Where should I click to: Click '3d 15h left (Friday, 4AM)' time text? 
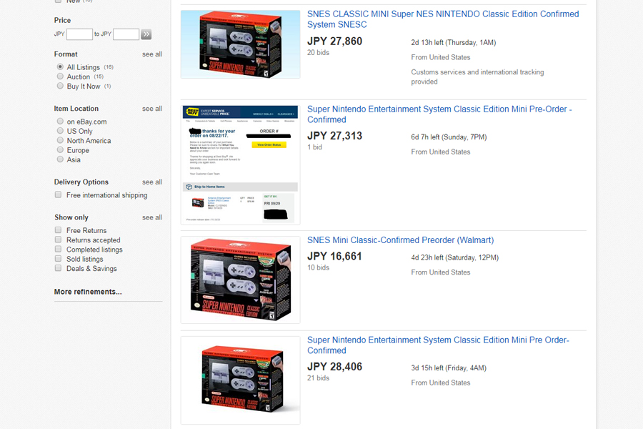[x=449, y=368]
